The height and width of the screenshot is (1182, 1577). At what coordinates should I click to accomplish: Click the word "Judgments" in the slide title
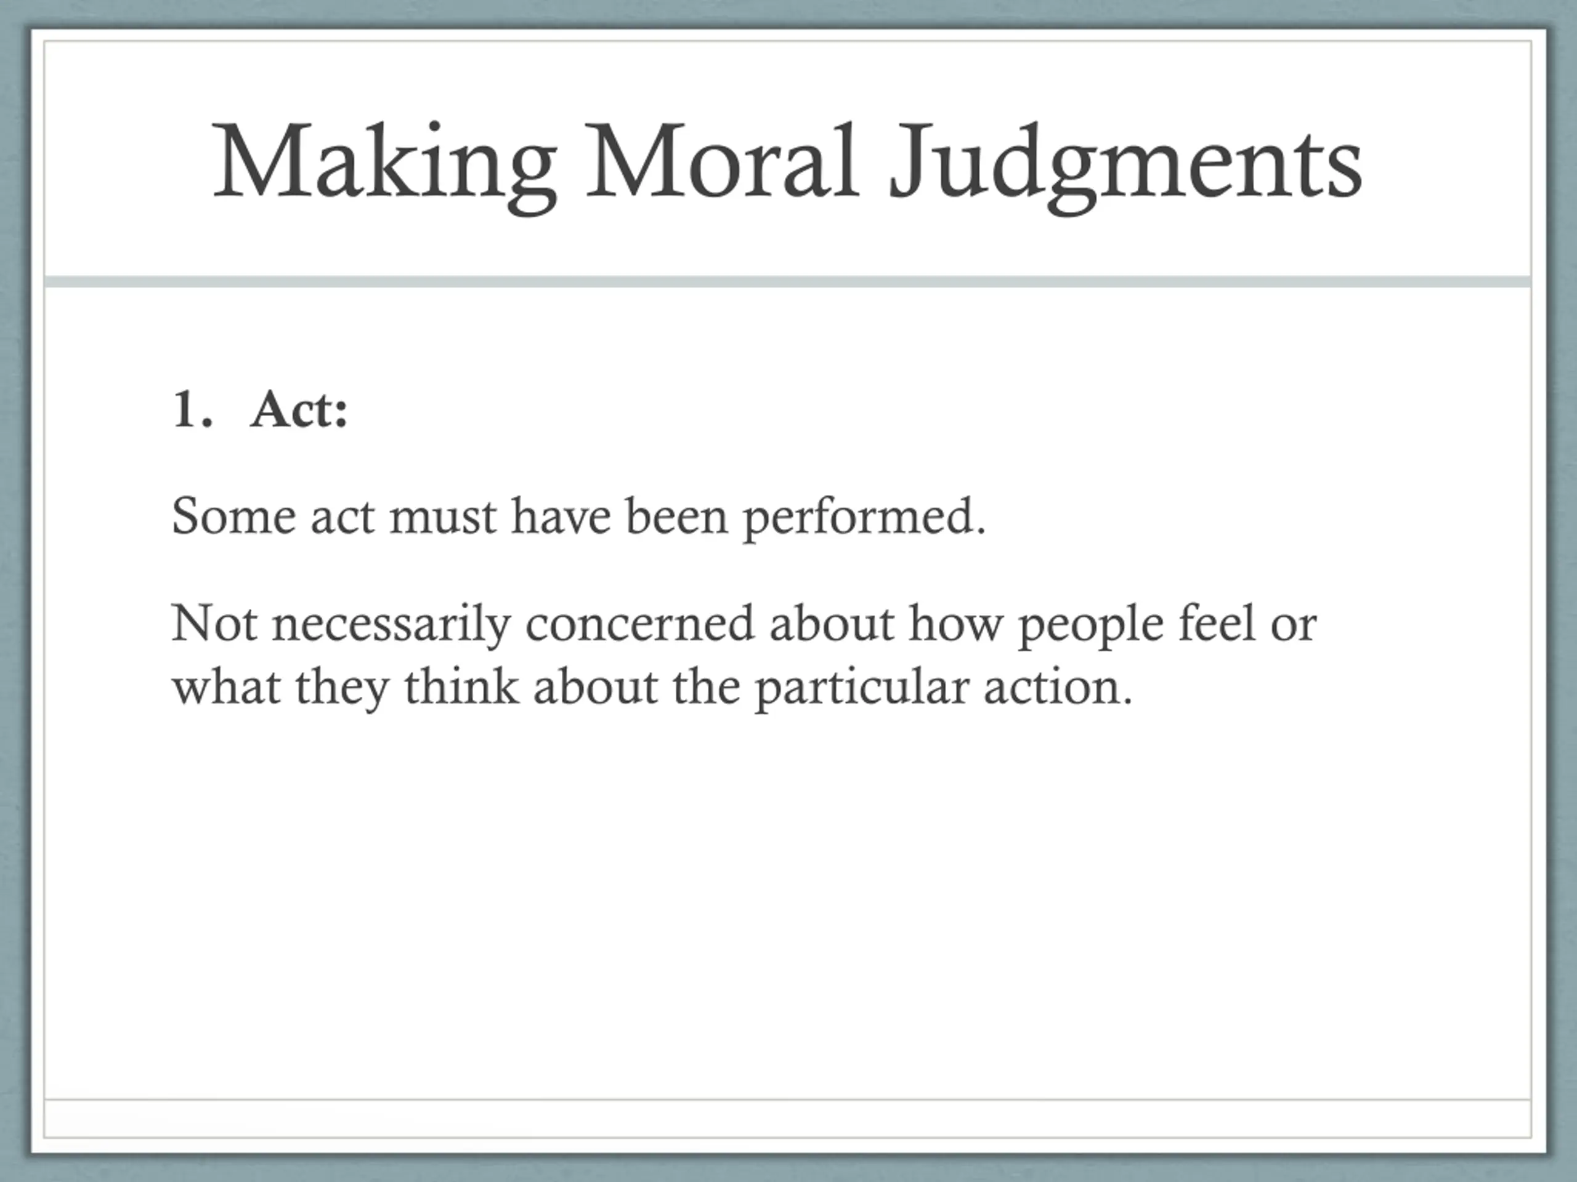click(1125, 166)
